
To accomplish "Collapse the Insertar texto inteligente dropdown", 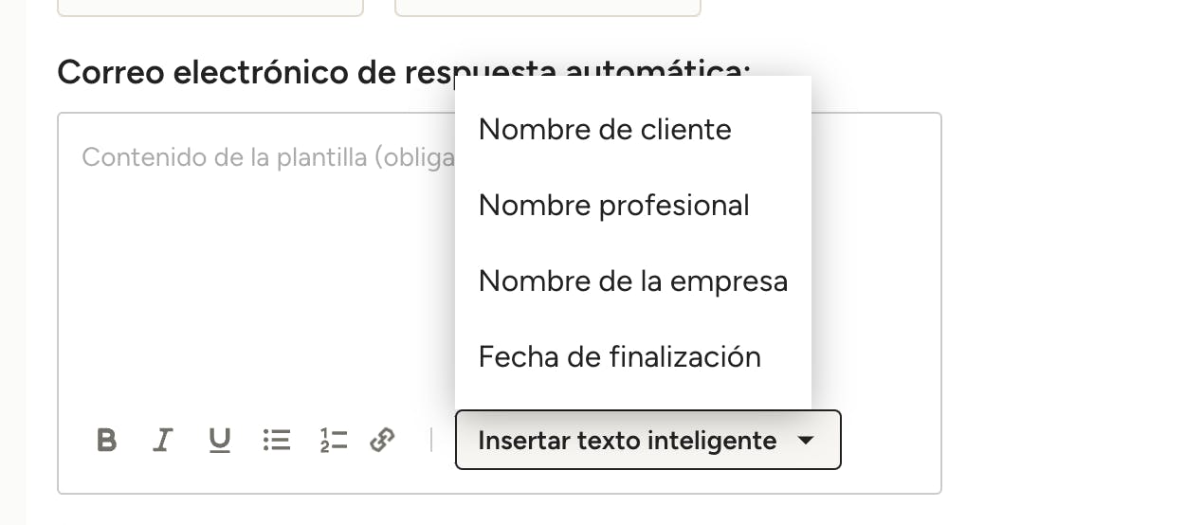I will pyautogui.click(x=647, y=440).
